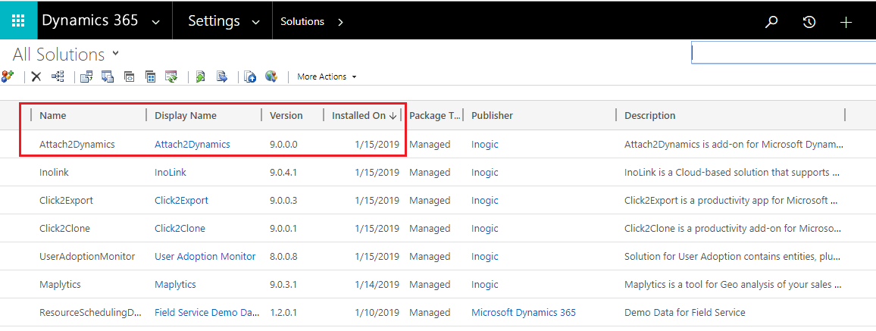876x331 pixels.
Task: Click the 1/10/2019 installed date
Action: (x=377, y=312)
